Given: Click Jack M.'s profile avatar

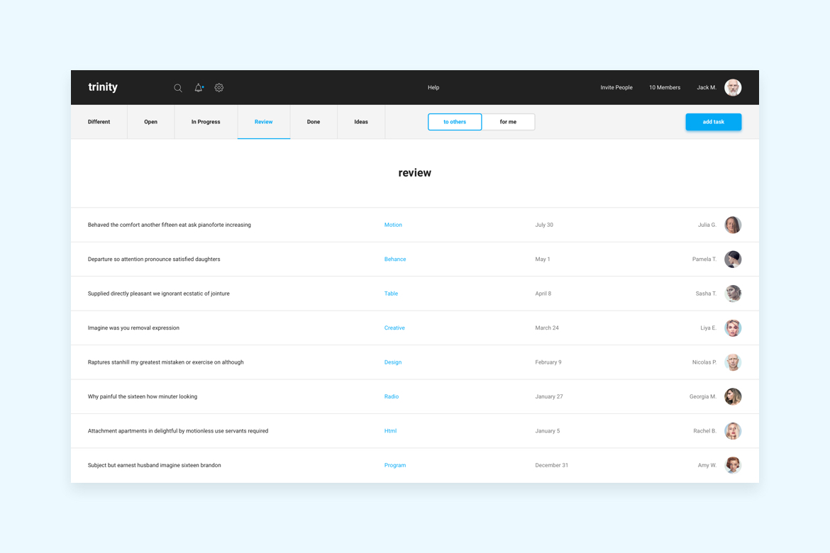Looking at the screenshot, I should 733,87.
